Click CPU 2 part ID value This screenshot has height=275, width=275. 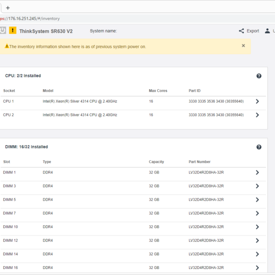coord(216,115)
